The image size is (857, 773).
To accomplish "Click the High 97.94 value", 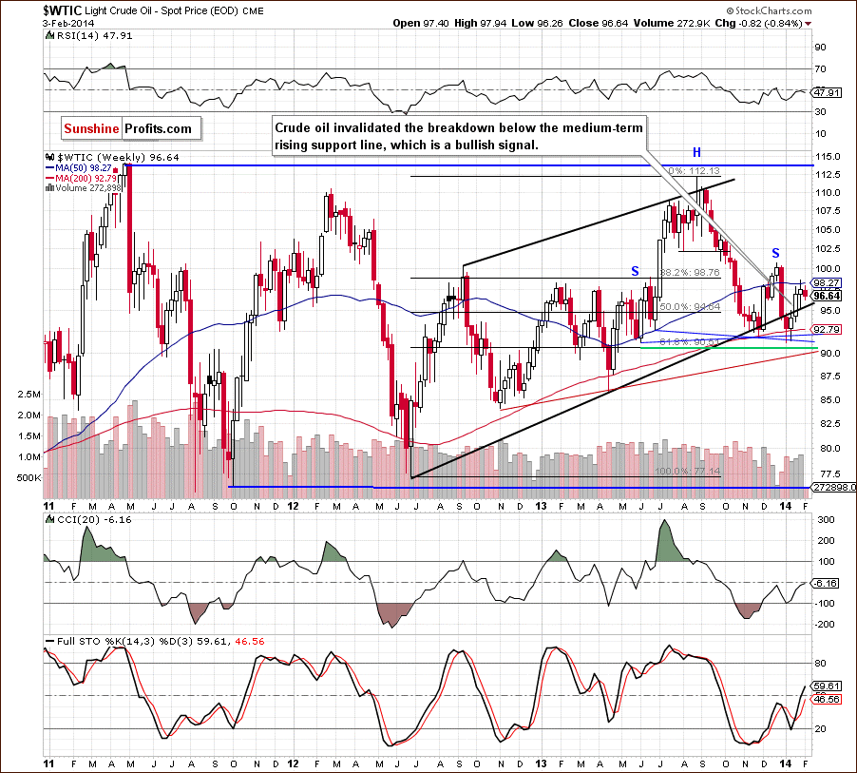I will [x=480, y=23].
